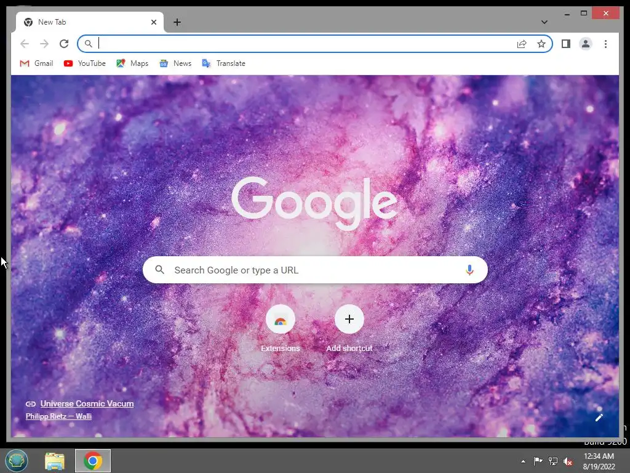
Task: Open the Action Center flag icon
Action: [x=538, y=461]
